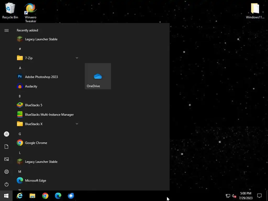Launch Adobe Photoshop 2023
Viewport: 268px width, 201px height.
pyautogui.click(x=48, y=77)
